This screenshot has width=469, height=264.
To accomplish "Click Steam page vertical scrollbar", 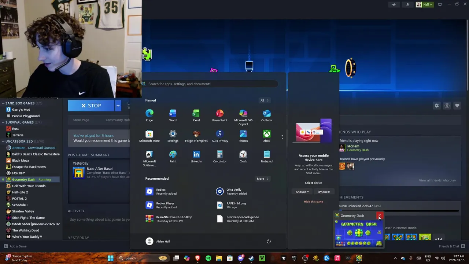I will (x=467, y=55).
